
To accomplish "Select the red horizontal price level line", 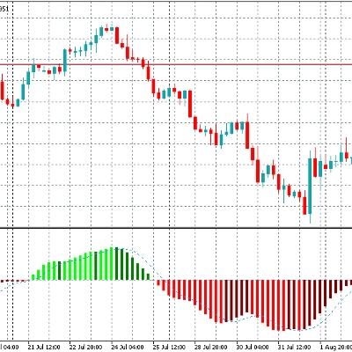I will click(176, 64).
